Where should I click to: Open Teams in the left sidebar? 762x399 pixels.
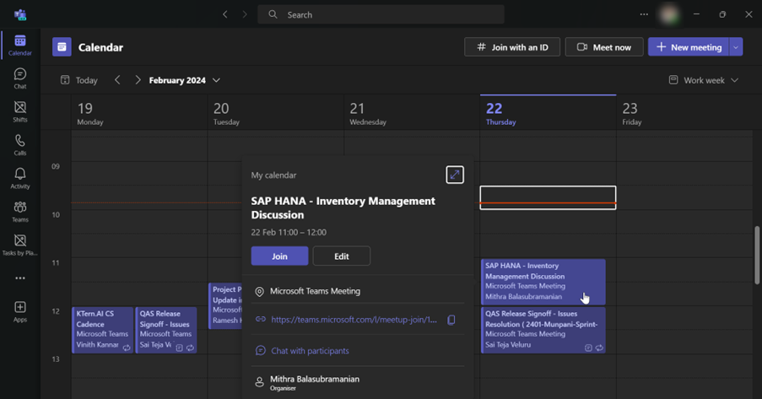coord(20,212)
